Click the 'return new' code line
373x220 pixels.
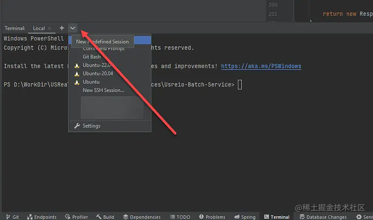point(348,14)
